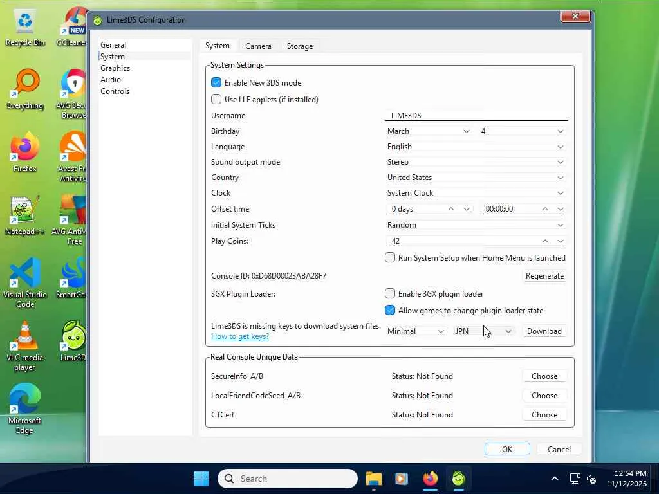Enable the 3GX plugin loader checkbox

pyautogui.click(x=389, y=293)
